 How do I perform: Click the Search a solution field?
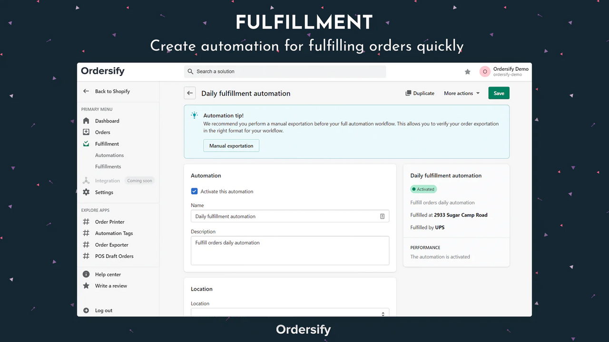285,71
